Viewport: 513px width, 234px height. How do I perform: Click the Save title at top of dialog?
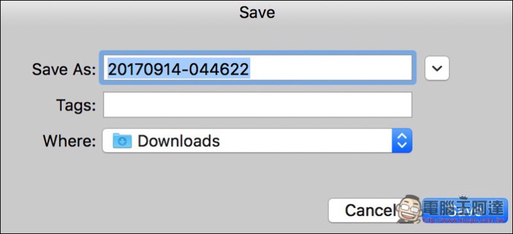[257, 12]
